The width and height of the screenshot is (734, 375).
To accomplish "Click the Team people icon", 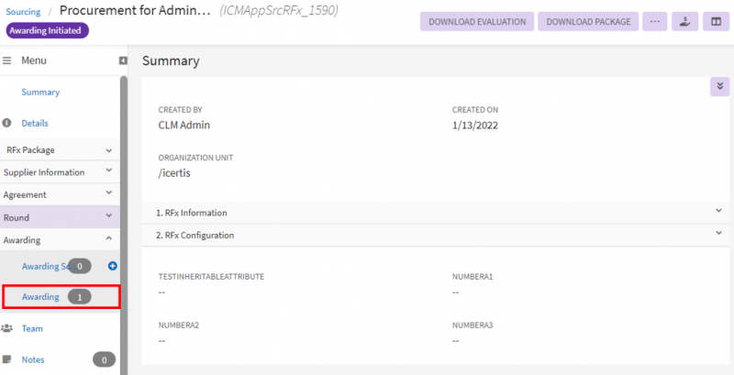I will pyautogui.click(x=7, y=328).
